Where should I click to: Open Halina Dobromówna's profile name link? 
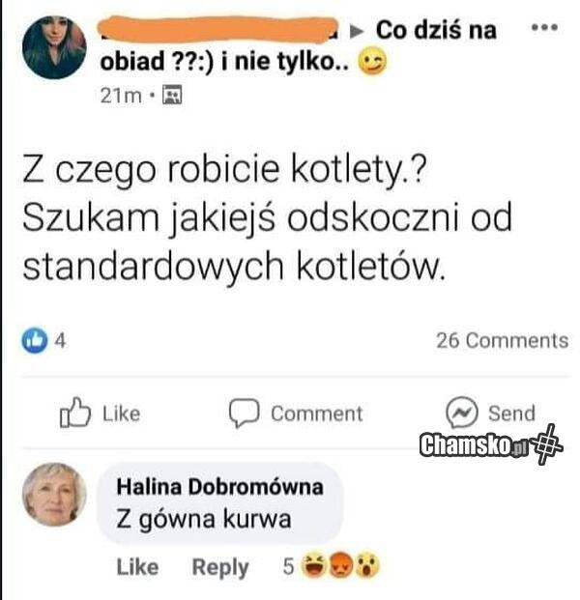219,487
